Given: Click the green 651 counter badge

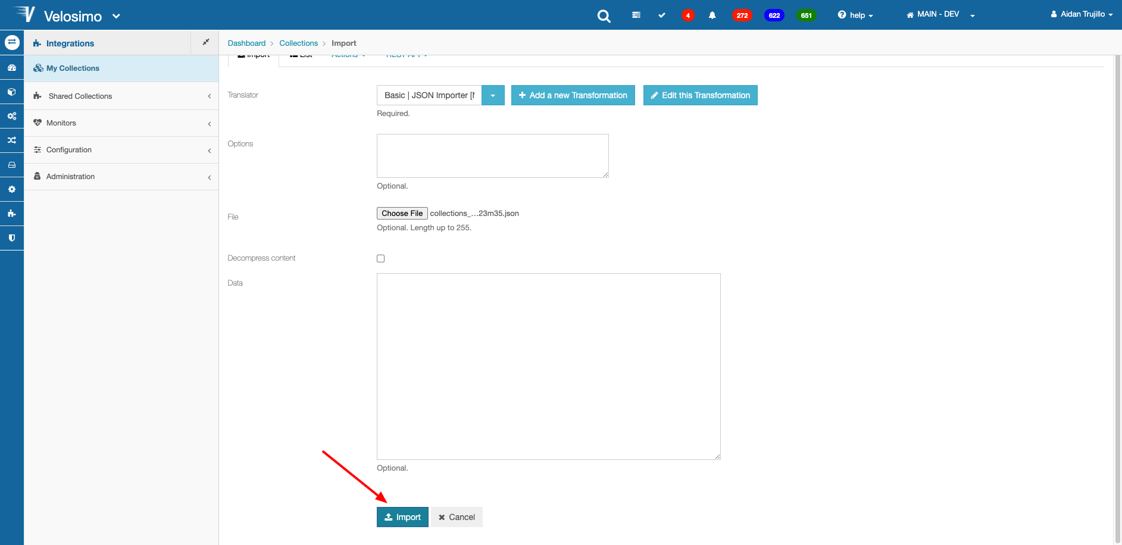Looking at the screenshot, I should (x=806, y=15).
